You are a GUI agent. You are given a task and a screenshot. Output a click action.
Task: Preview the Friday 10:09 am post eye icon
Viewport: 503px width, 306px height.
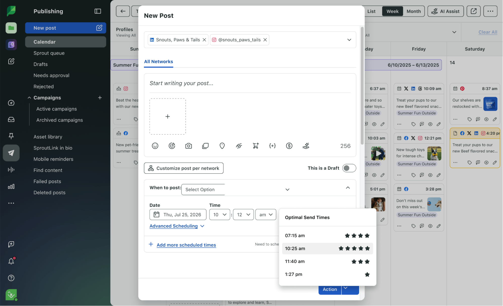430,124
